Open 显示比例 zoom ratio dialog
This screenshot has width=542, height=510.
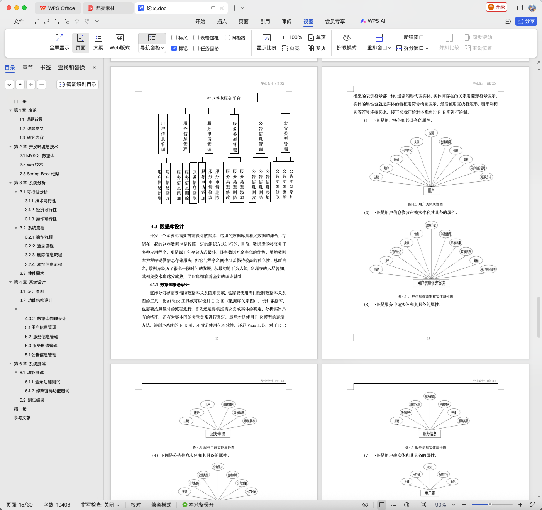267,42
